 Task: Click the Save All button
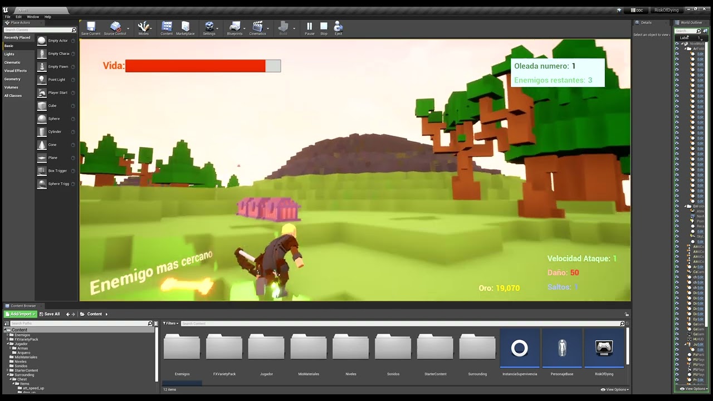[49, 314]
